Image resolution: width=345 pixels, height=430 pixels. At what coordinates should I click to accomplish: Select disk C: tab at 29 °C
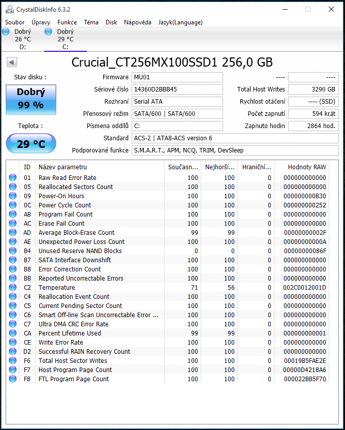coord(65,39)
